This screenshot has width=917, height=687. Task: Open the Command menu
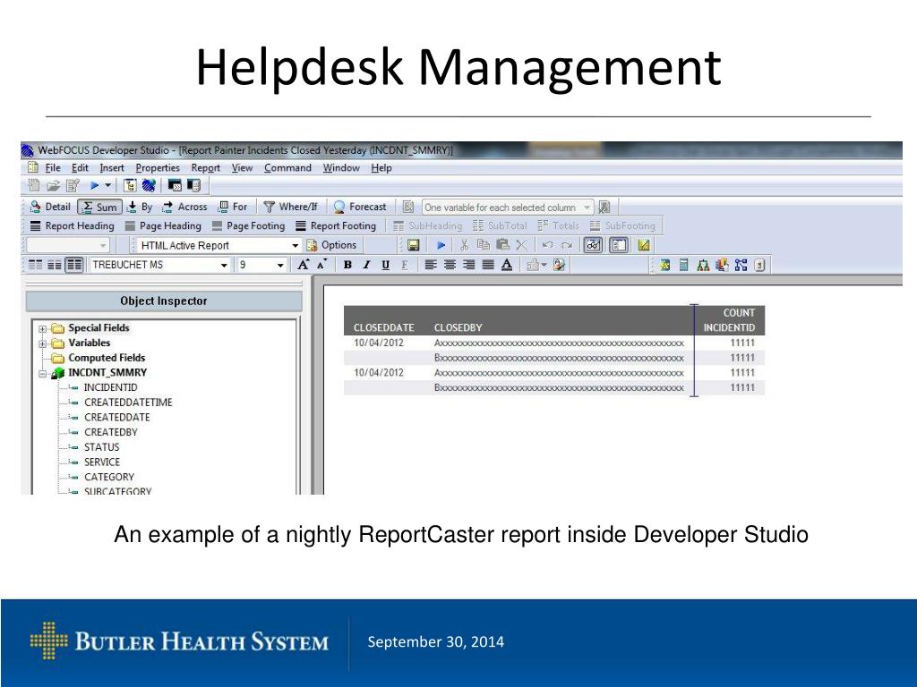tap(287, 167)
